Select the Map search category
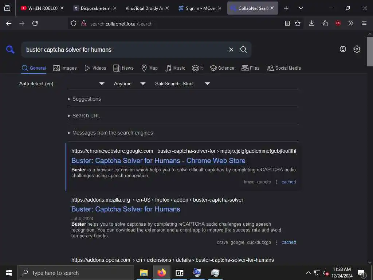 150,68
